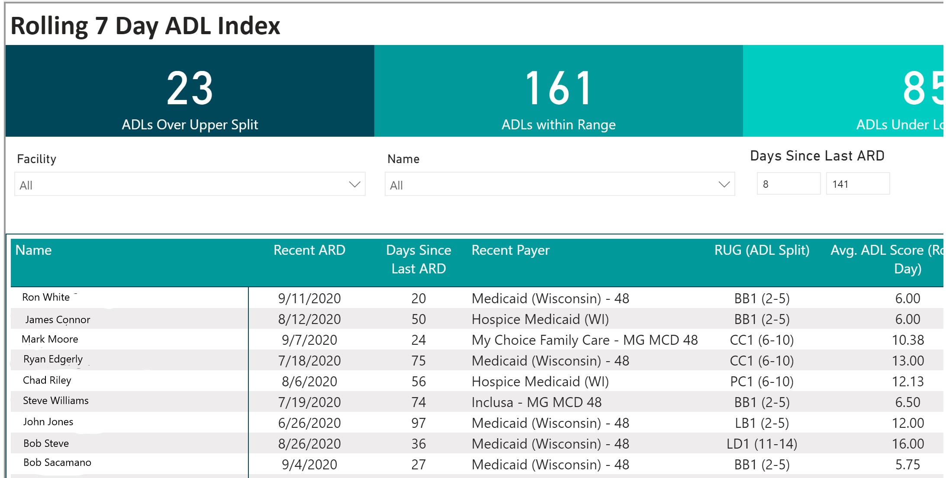The image size is (946, 478).
Task: Click the Mark Moore table row
Action: pos(50,340)
